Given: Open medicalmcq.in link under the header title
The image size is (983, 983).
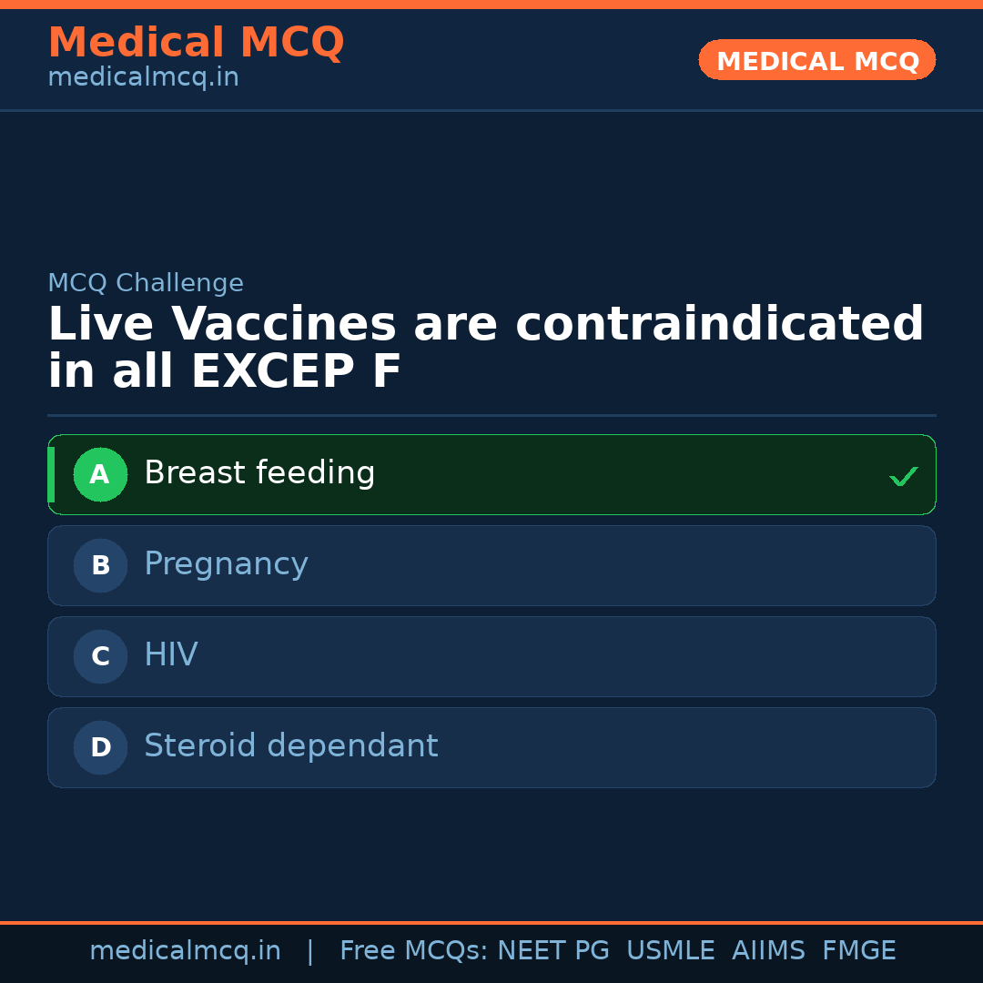Looking at the screenshot, I should 143,78.
